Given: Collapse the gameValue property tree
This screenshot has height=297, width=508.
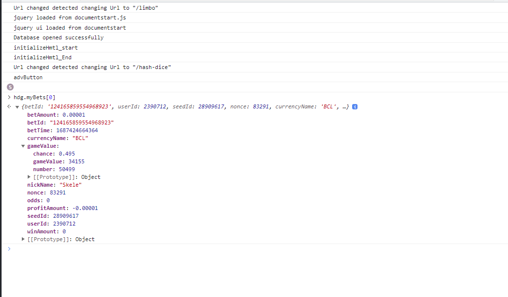Looking at the screenshot, I should (x=23, y=146).
